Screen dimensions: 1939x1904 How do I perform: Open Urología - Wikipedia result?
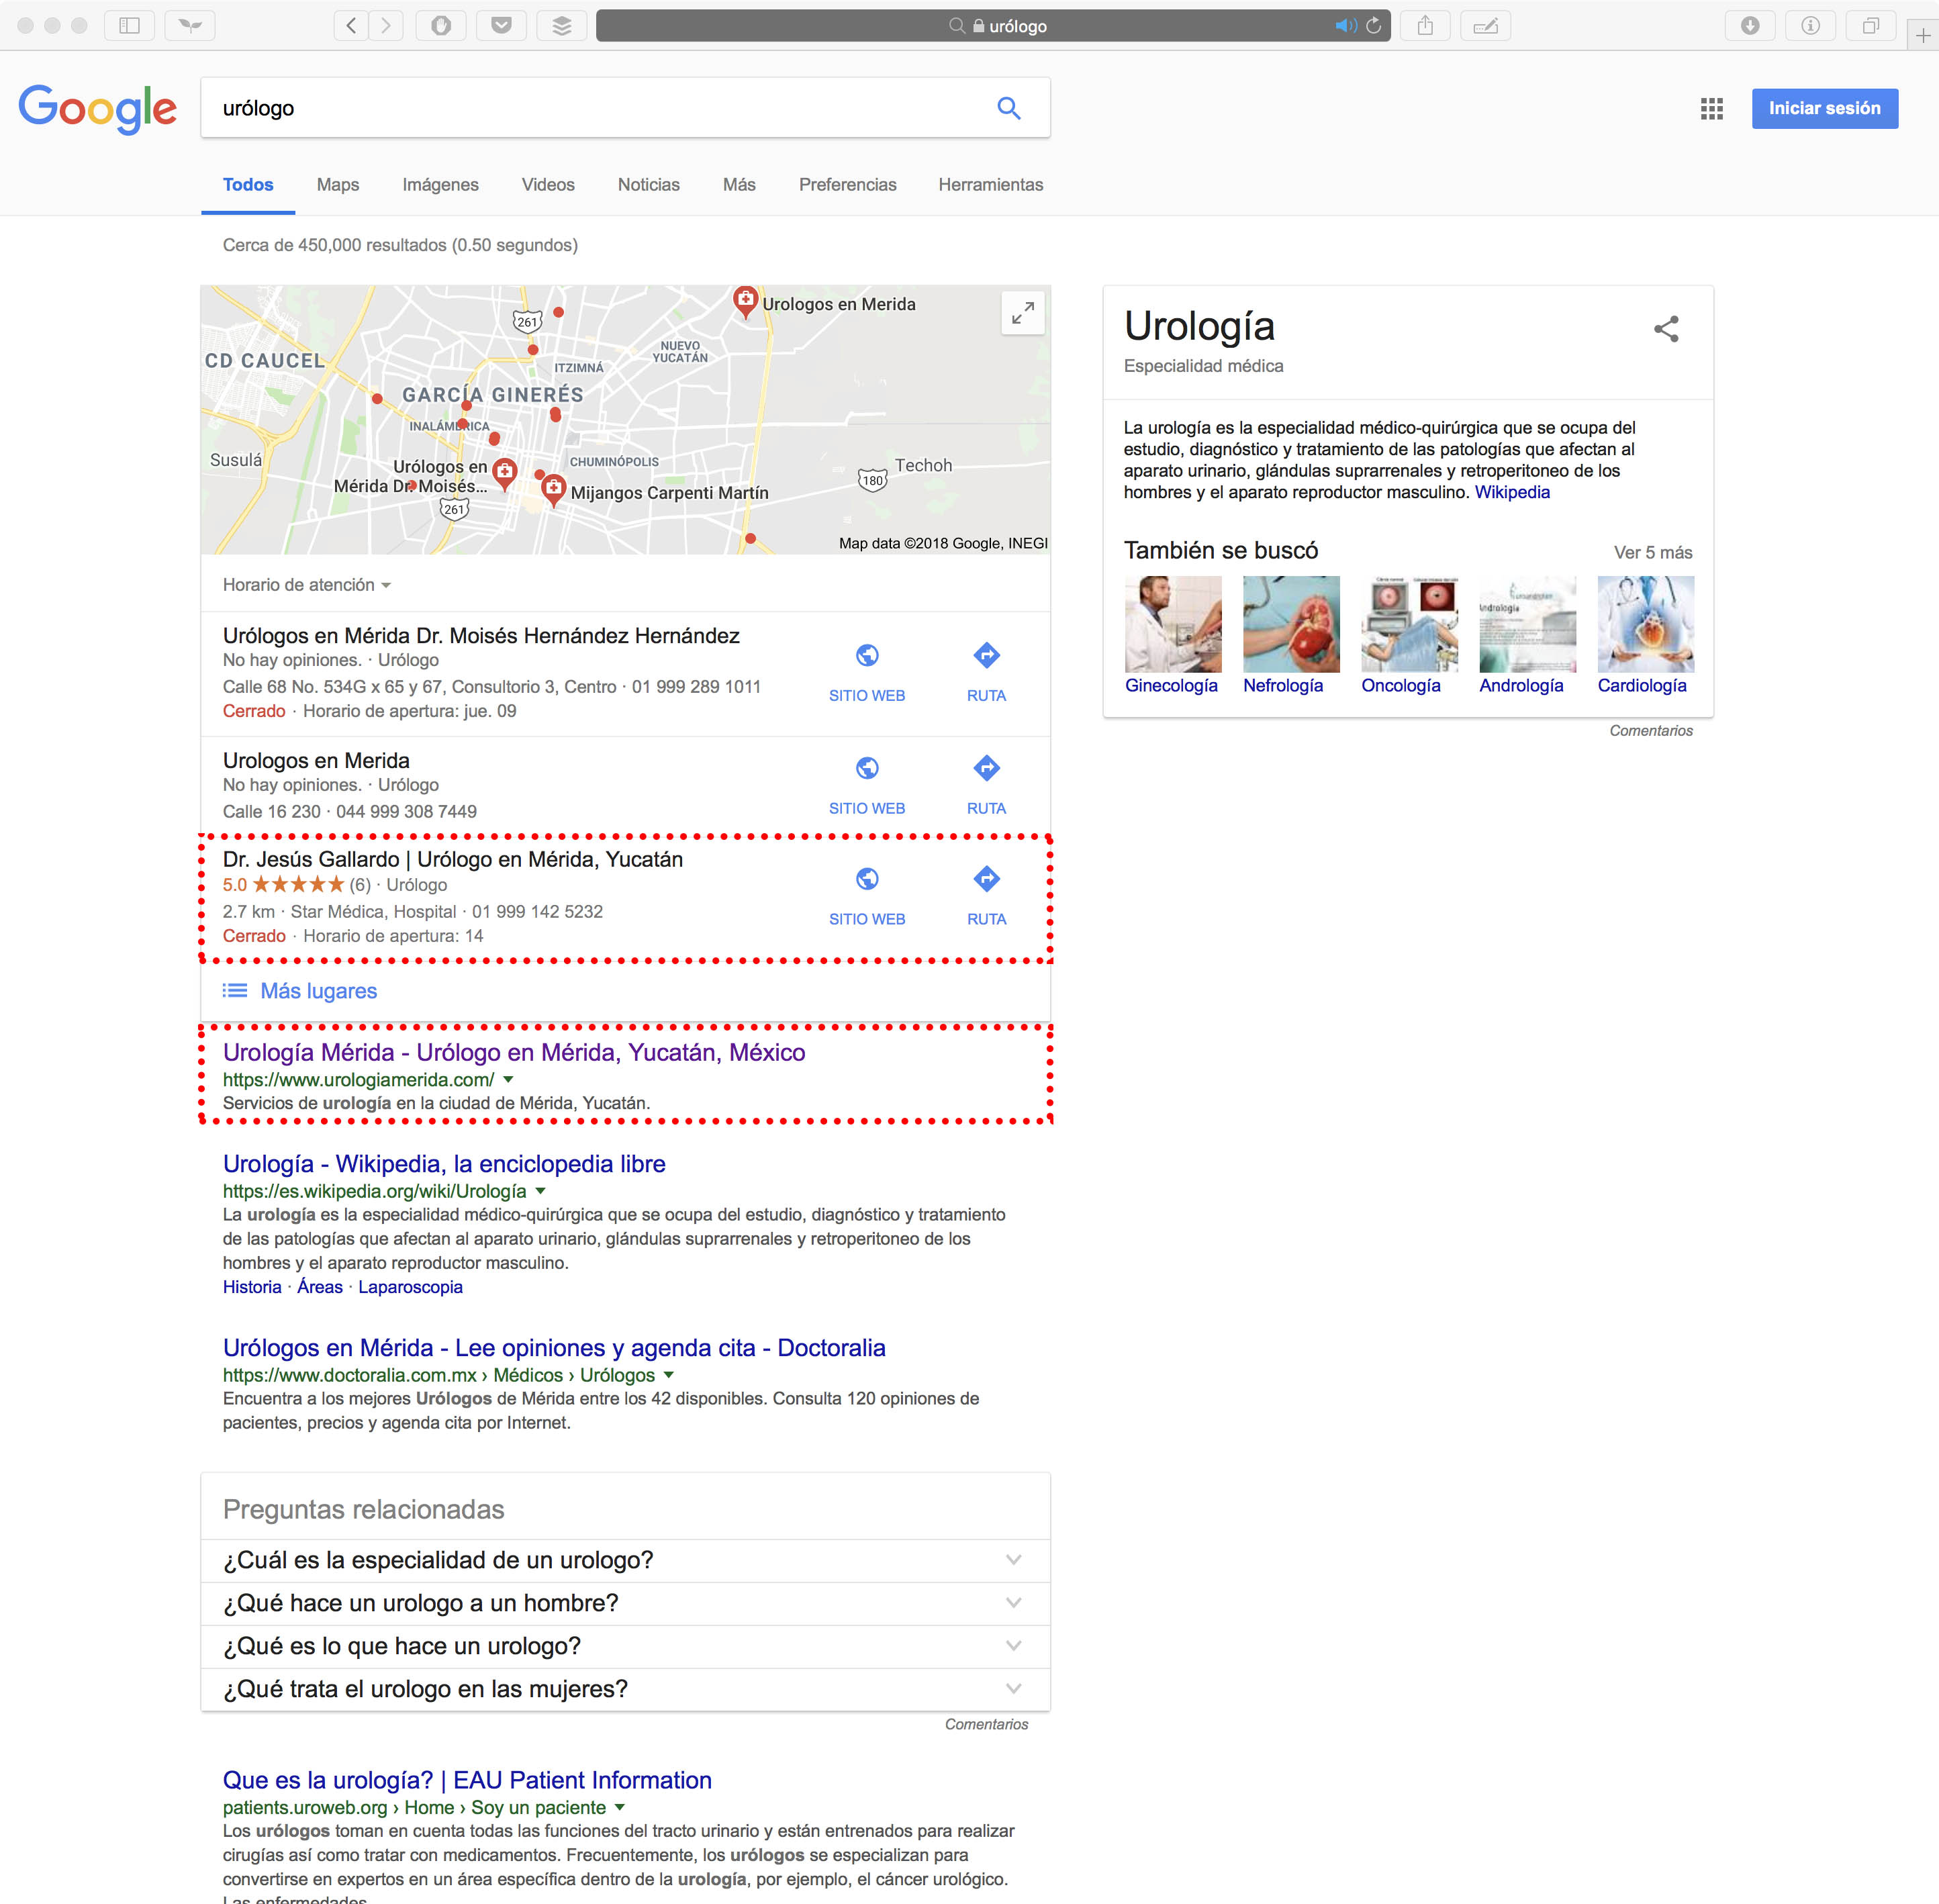pos(444,1164)
